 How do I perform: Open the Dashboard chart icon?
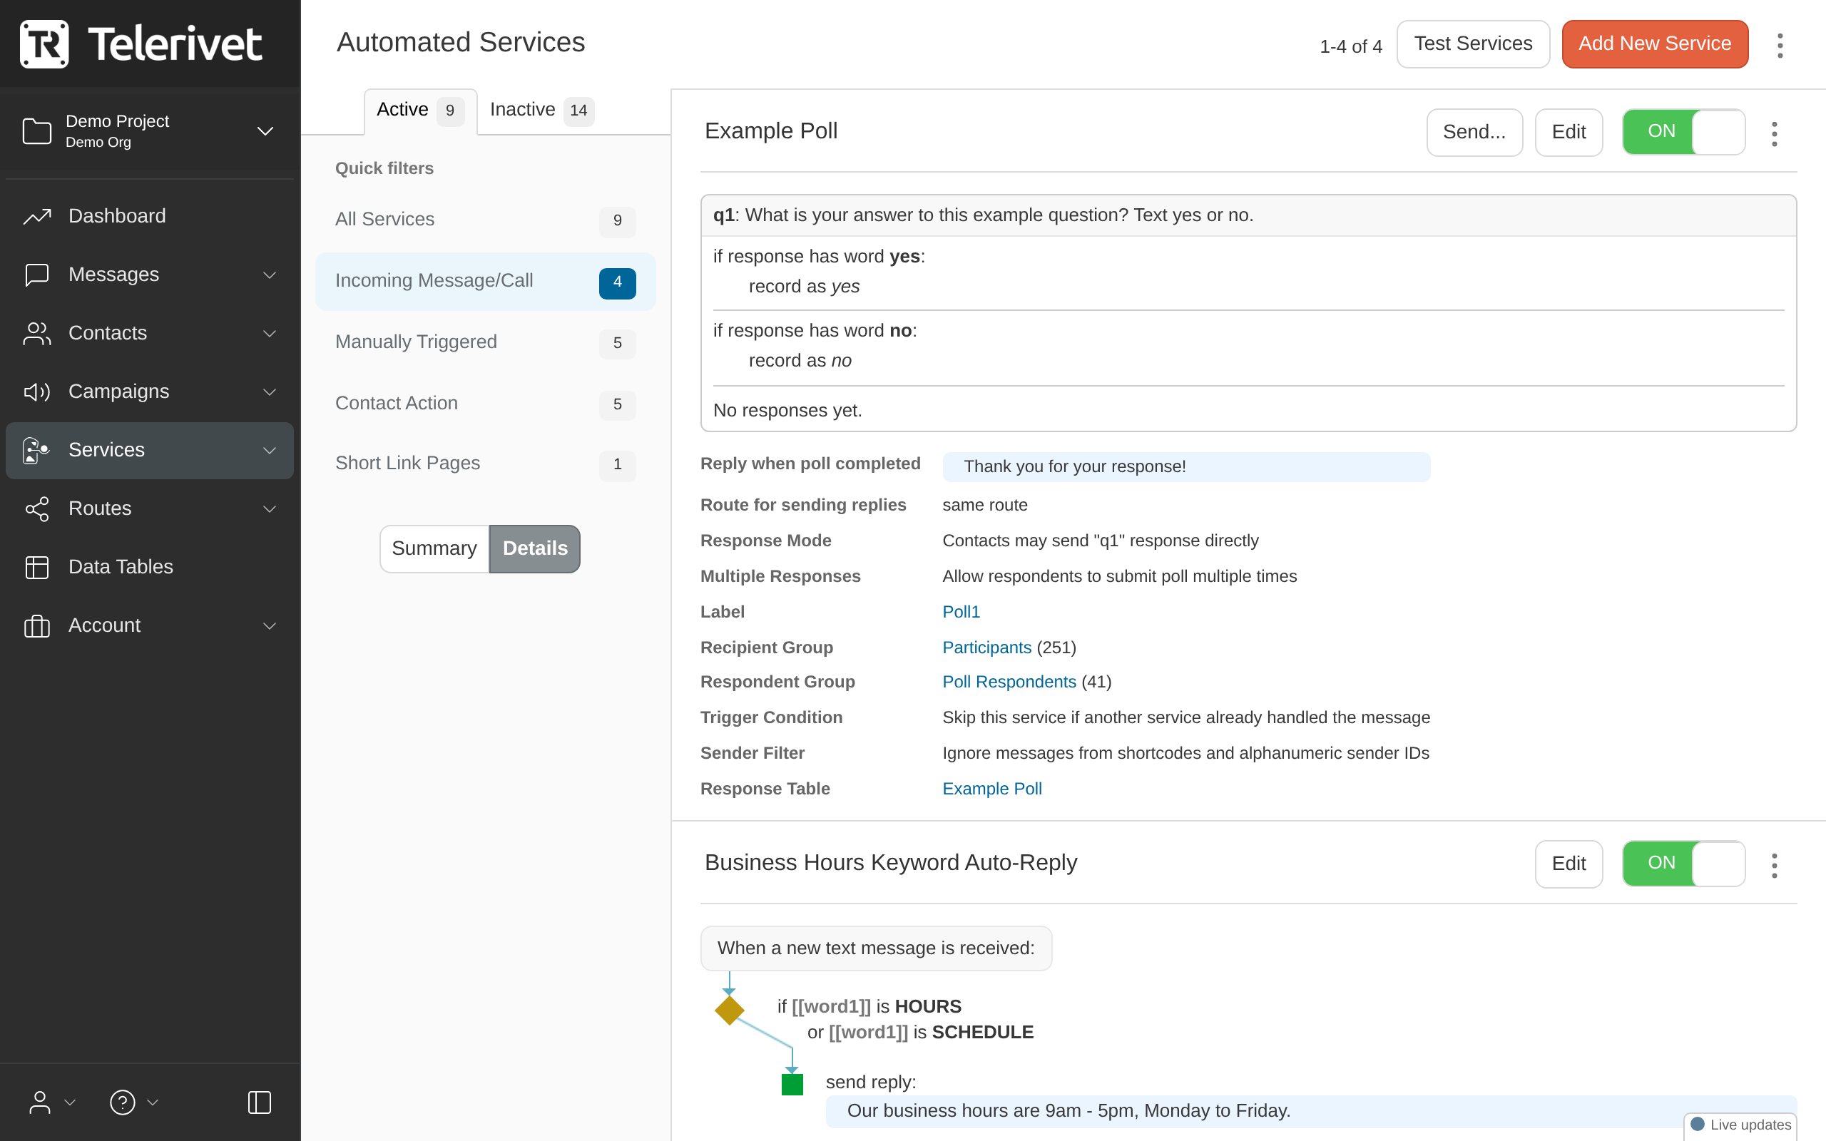coord(37,217)
